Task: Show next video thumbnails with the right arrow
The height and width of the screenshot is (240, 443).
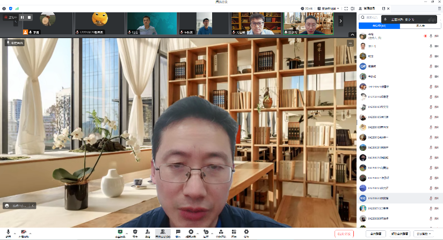Action: 340,20
